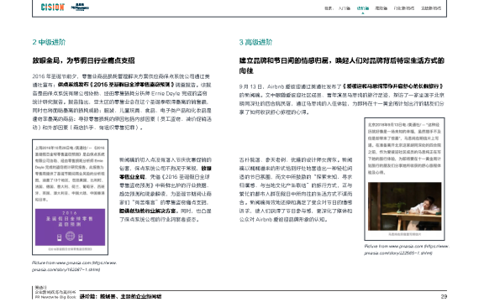Open the 目录 contents nav item
The image size is (479, 302).
[329, 8]
